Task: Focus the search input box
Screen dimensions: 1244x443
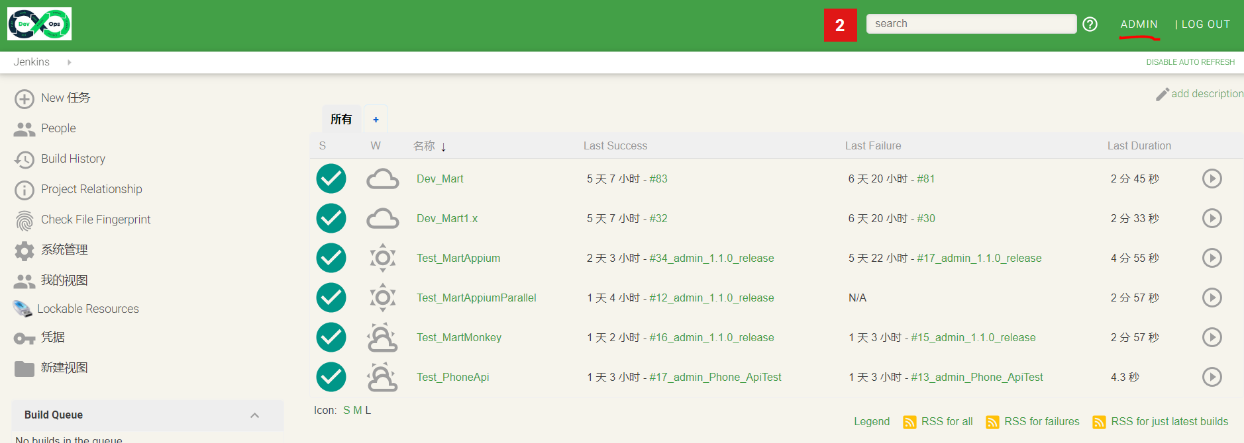Action: [970, 24]
